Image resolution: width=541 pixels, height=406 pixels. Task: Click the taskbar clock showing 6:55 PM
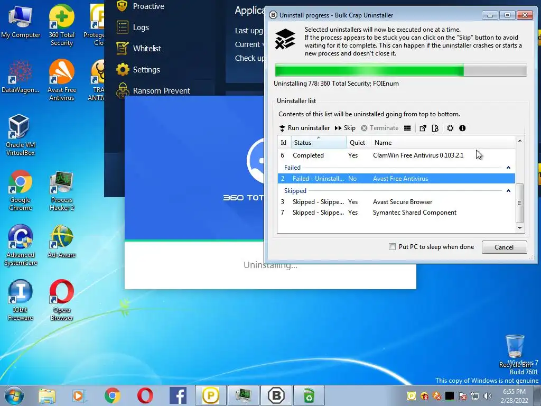click(514, 396)
